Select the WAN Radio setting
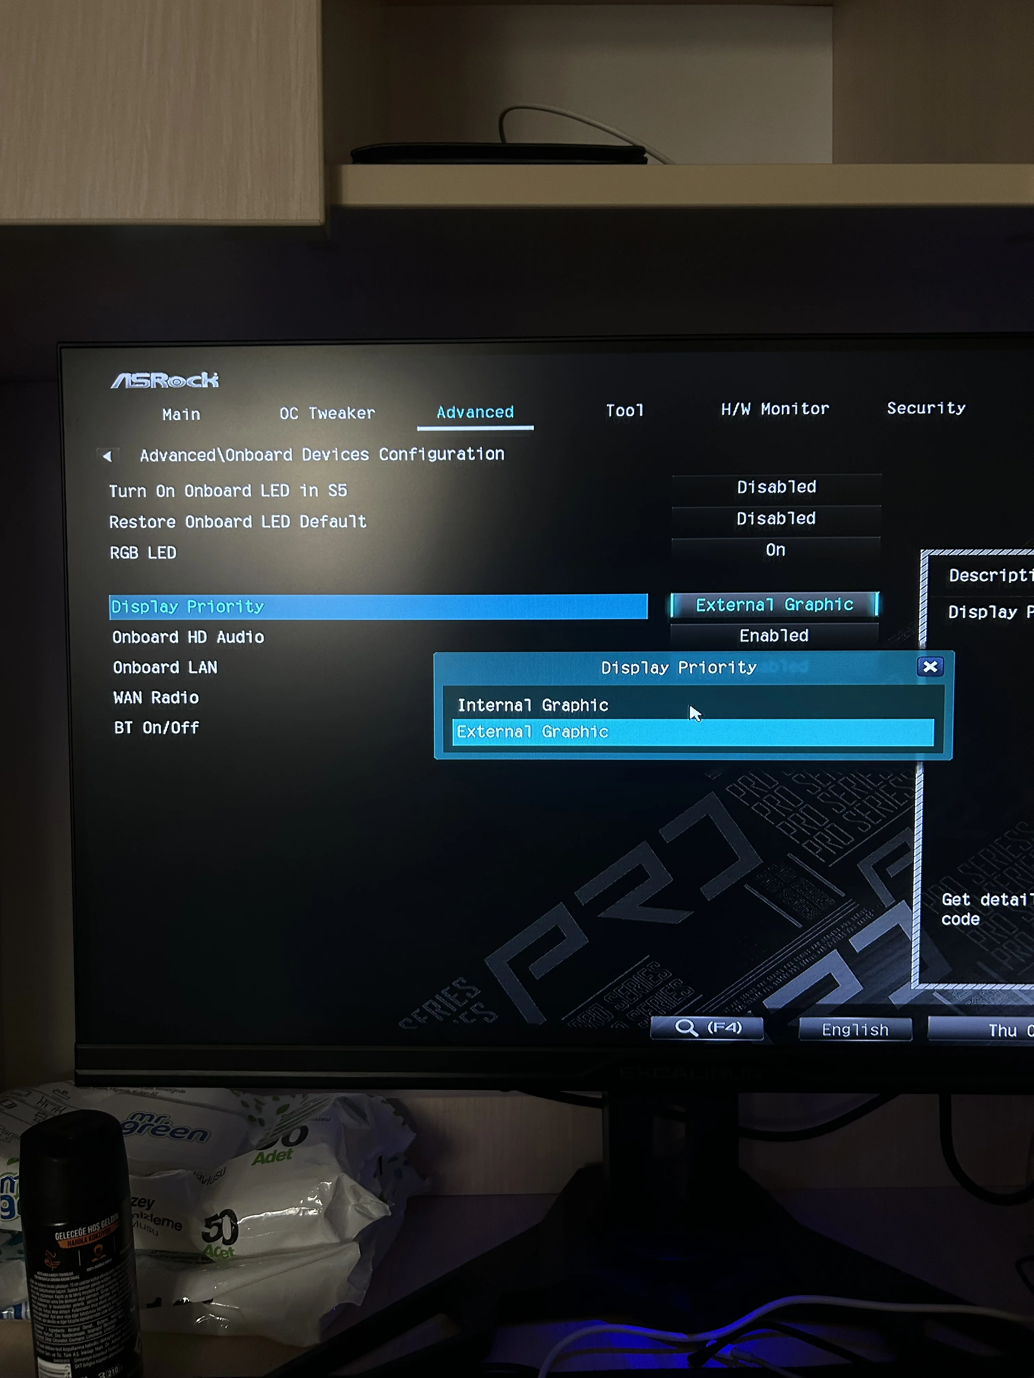 pos(156,698)
